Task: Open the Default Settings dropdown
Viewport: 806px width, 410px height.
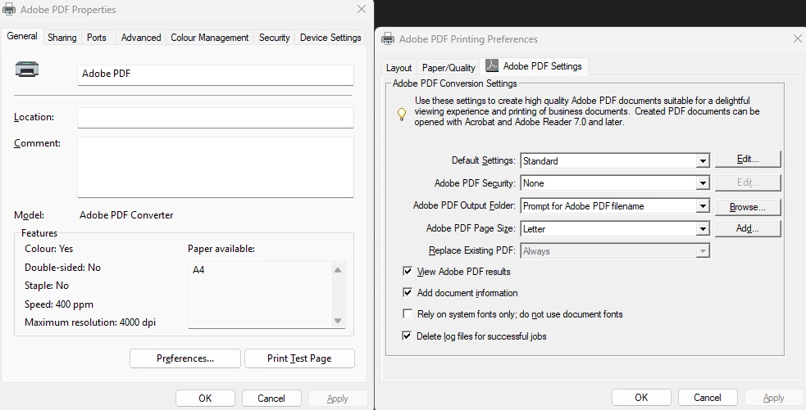Action: [702, 161]
